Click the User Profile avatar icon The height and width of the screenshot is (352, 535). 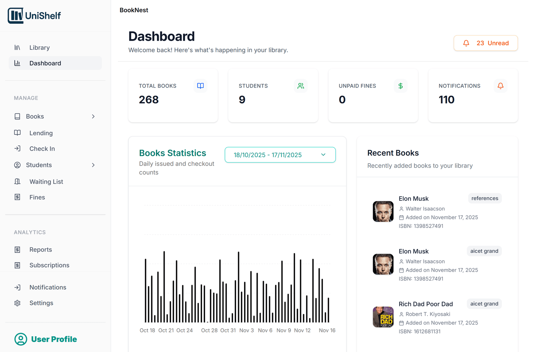point(21,339)
